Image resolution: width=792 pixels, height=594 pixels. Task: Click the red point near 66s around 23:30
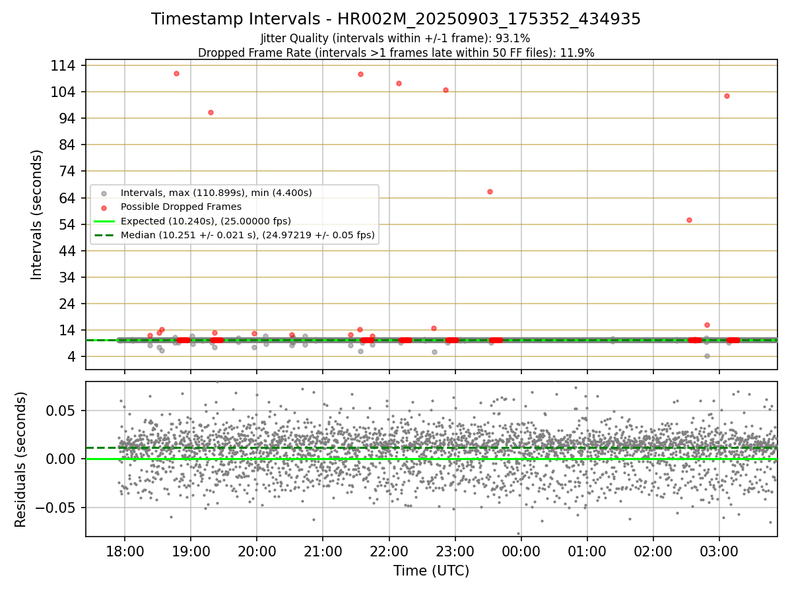(490, 191)
